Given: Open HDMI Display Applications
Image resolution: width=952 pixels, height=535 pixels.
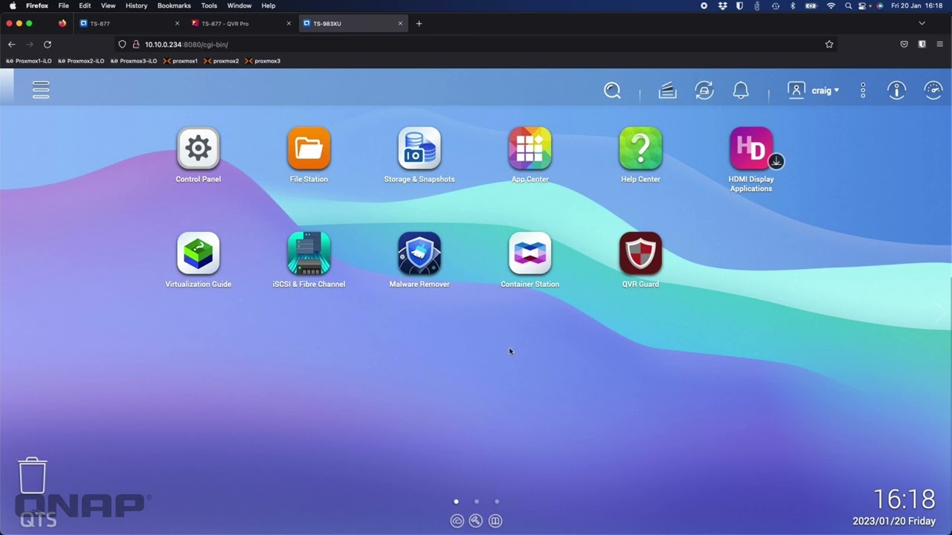Looking at the screenshot, I should (751, 149).
